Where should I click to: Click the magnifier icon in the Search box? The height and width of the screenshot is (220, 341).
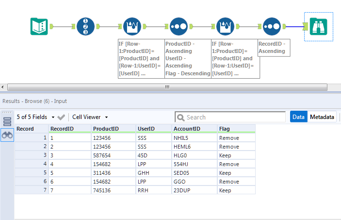[x=180, y=118]
